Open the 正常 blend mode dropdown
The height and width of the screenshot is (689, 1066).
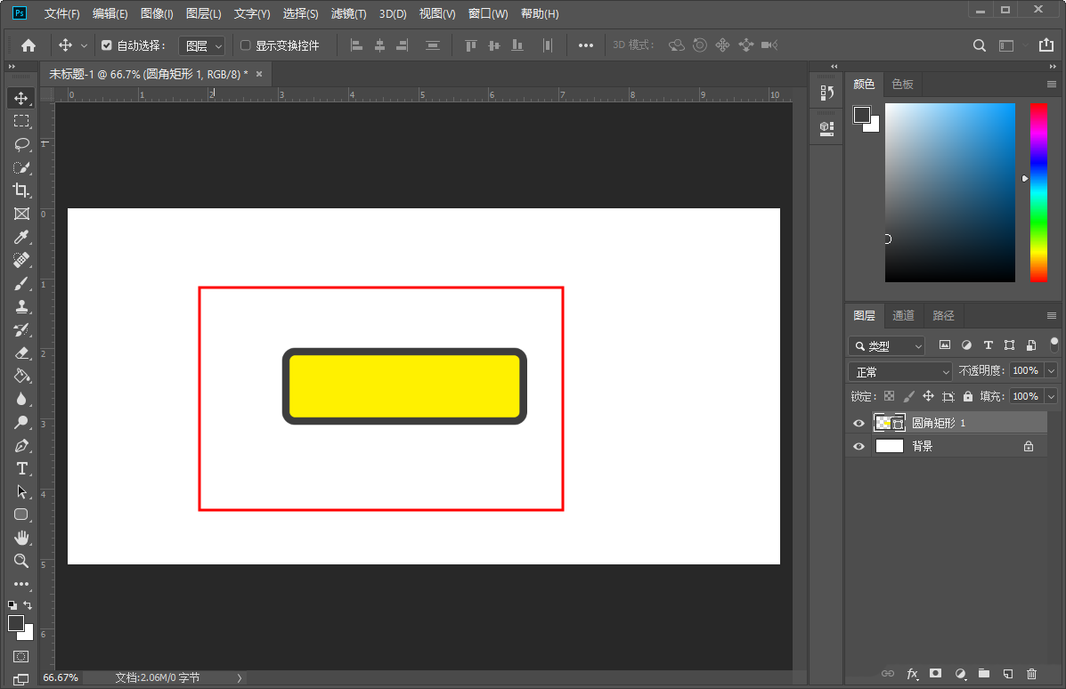901,371
